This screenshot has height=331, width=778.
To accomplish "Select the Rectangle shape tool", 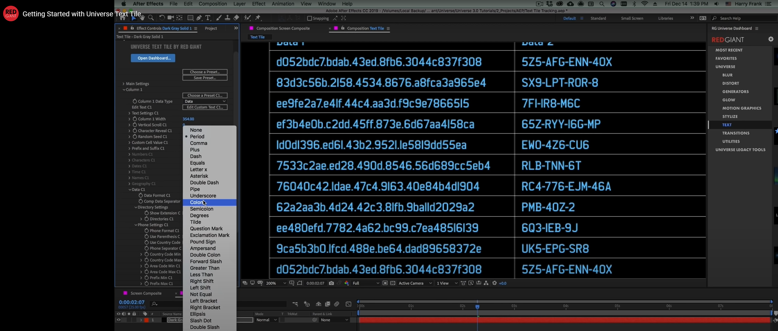I will tap(190, 18).
